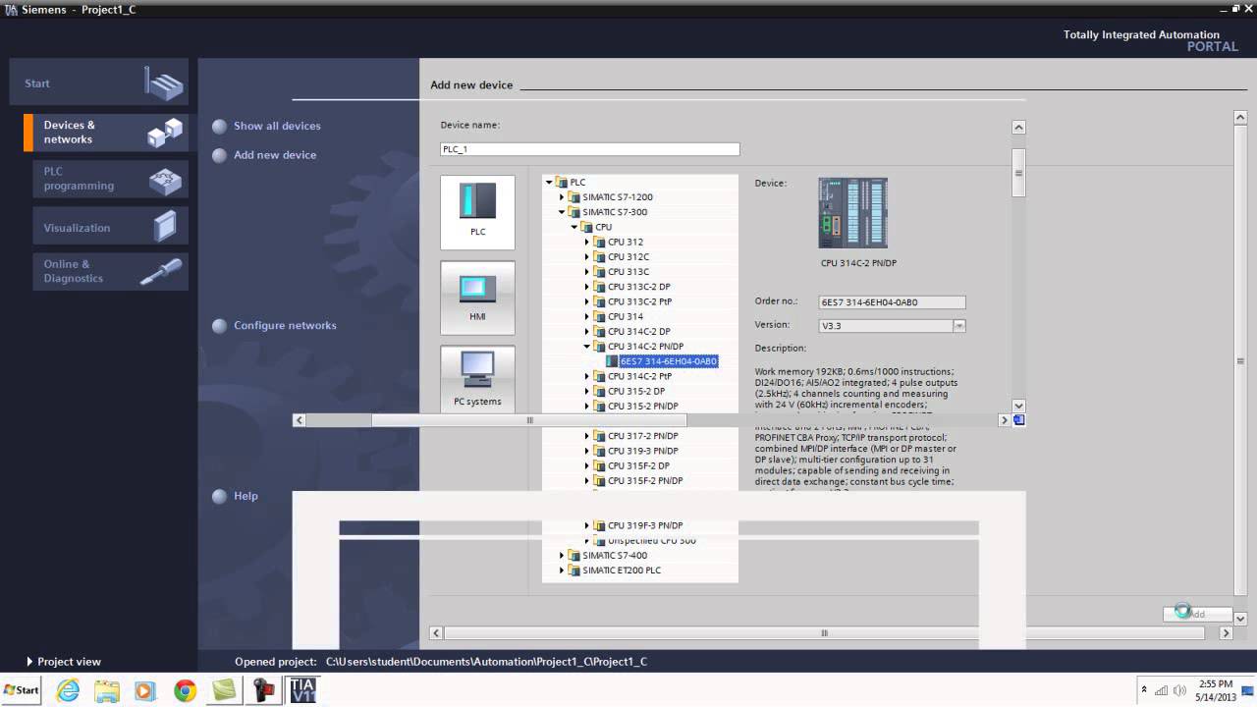Open Online & Diagnostics portal
This screenshot has height=707, width=1257.
(110, 271)
